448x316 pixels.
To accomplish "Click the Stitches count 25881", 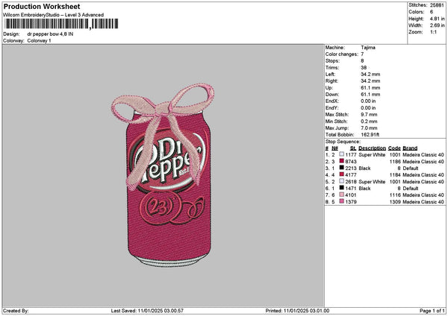I will click(437, 5).
